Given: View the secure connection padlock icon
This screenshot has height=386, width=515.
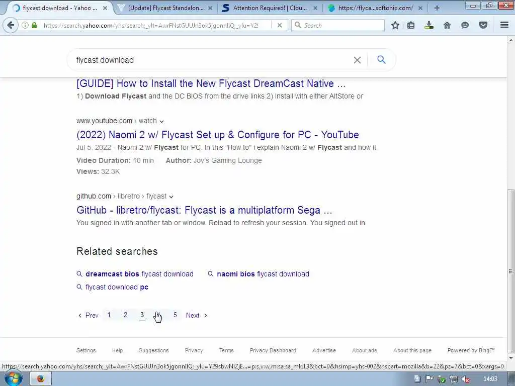Looking at the screenshot, I should (x=34, y=25).
